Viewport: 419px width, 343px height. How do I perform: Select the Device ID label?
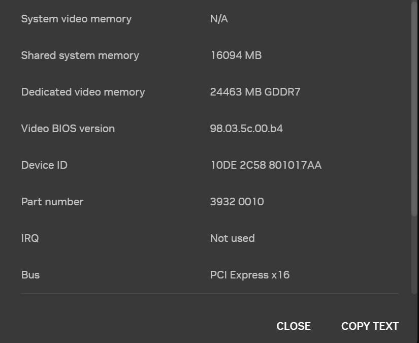44,165
